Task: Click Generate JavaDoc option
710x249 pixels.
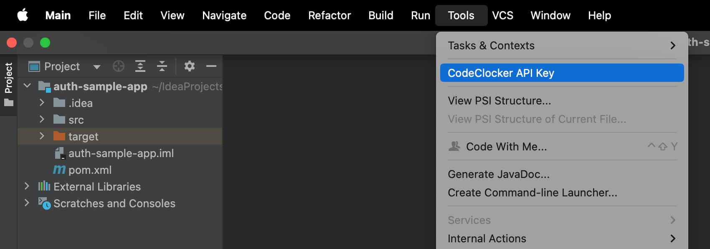Action: click(x=498, y=174)
